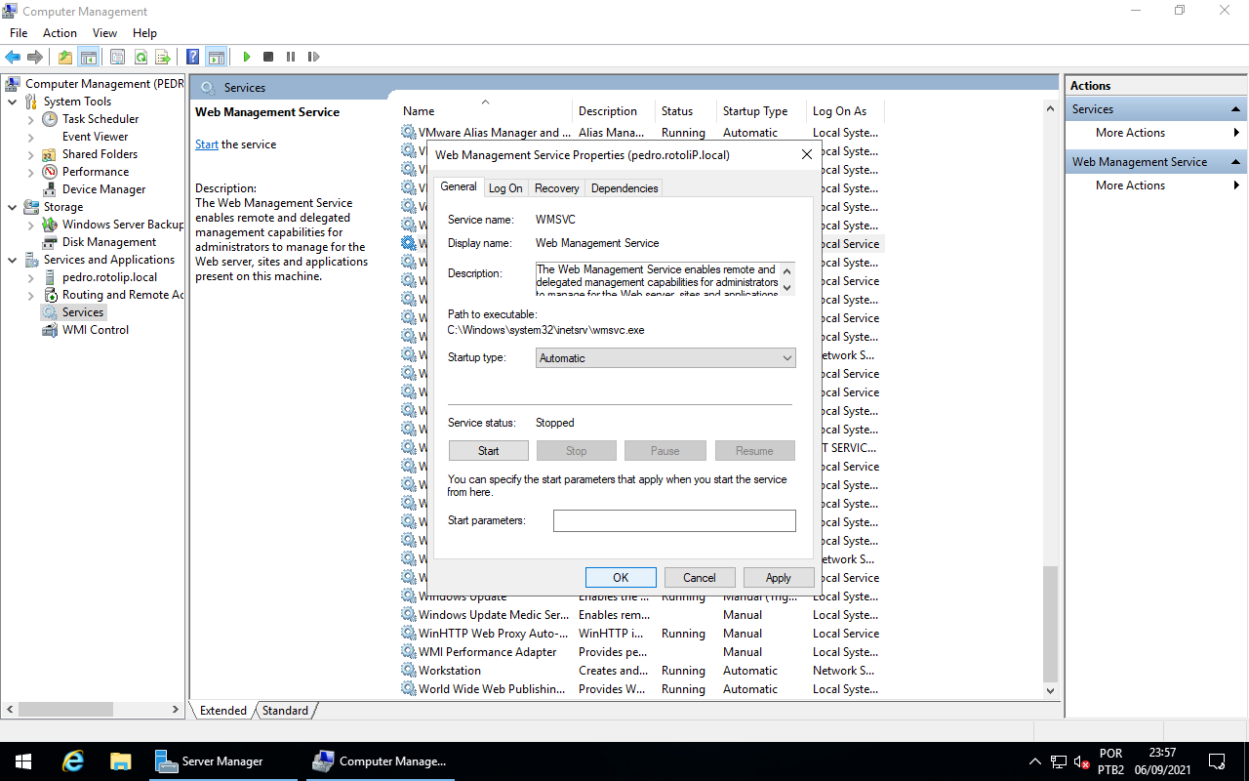Switch to the Recovery tab

(556, 188)
